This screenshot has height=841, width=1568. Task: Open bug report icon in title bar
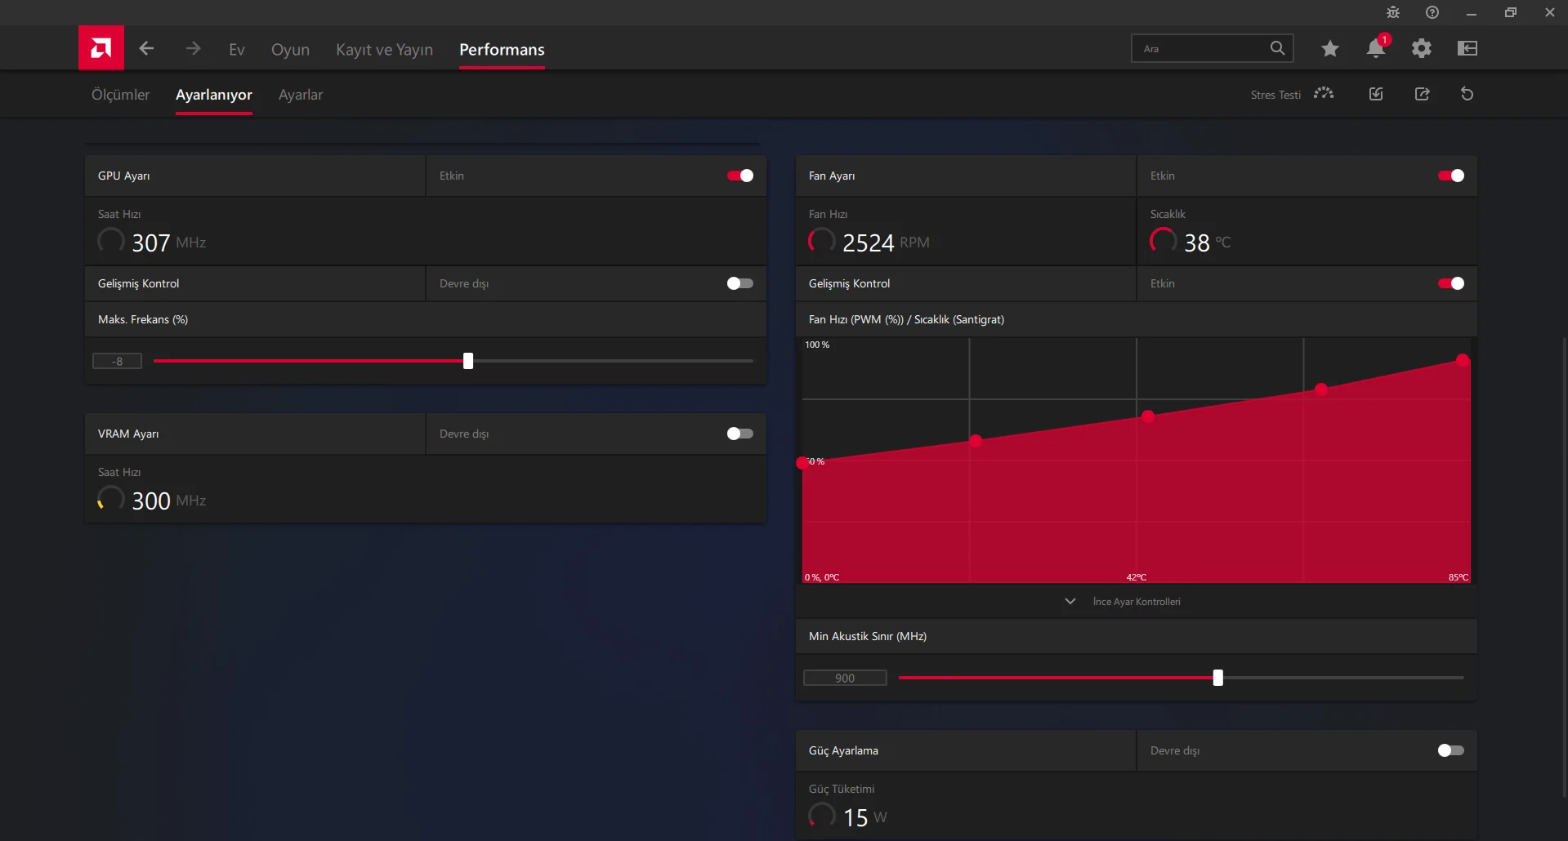(1393, 12)
